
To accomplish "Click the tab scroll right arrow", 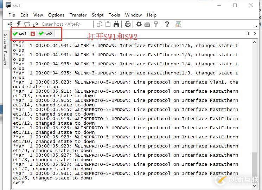I will pyautogui.click(x=255, y=33).
